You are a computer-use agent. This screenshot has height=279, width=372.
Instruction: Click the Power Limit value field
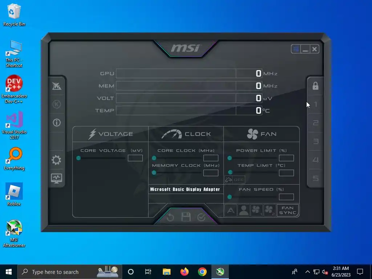pyautogui.click(x=286, y=158)
